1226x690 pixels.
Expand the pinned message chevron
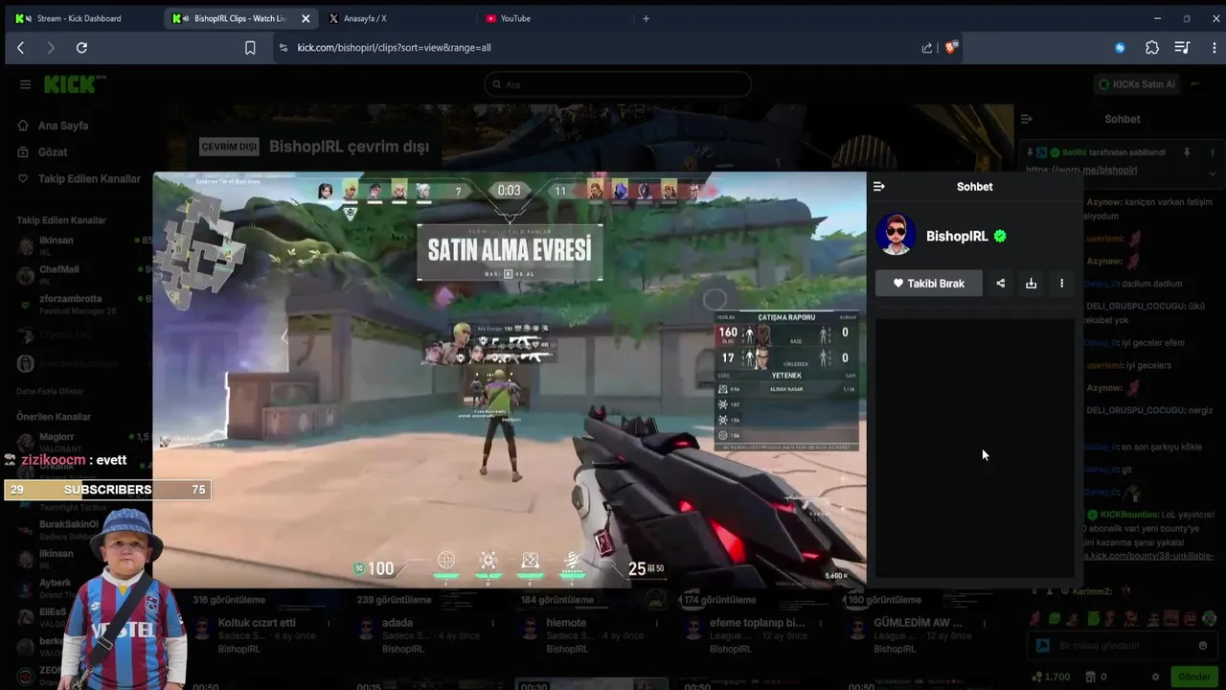(1213, 173)
